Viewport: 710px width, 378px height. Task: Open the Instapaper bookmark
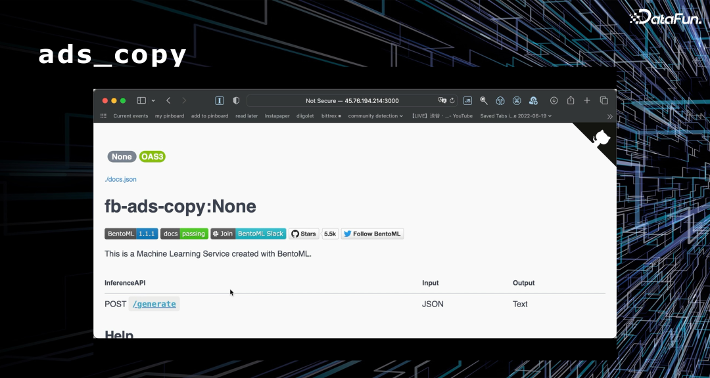(277, 116)
